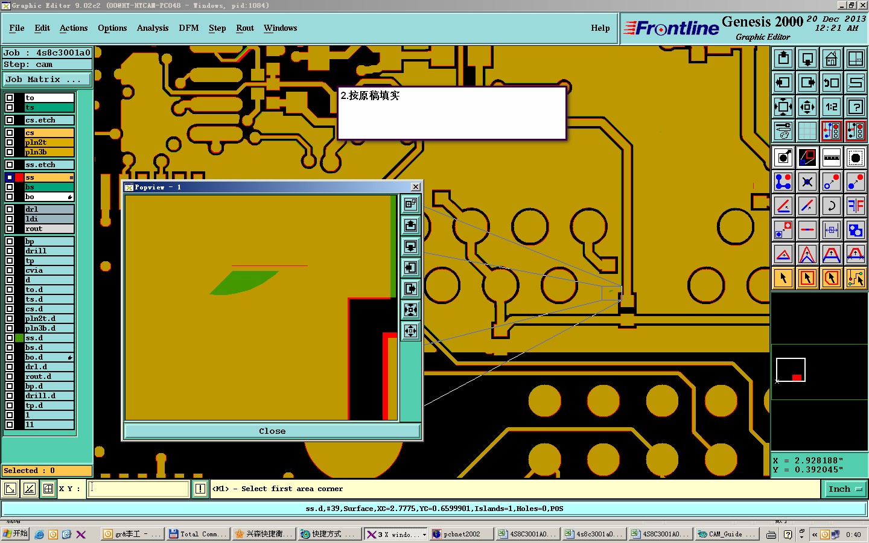The image size is (869, 543).
Task: Toggle checkbox for layer 'rout'
Action: click(x=10, y=229)
